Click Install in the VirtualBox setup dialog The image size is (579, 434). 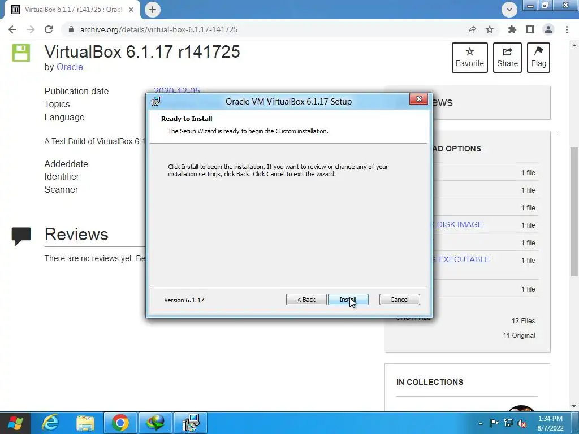(348, 300)
